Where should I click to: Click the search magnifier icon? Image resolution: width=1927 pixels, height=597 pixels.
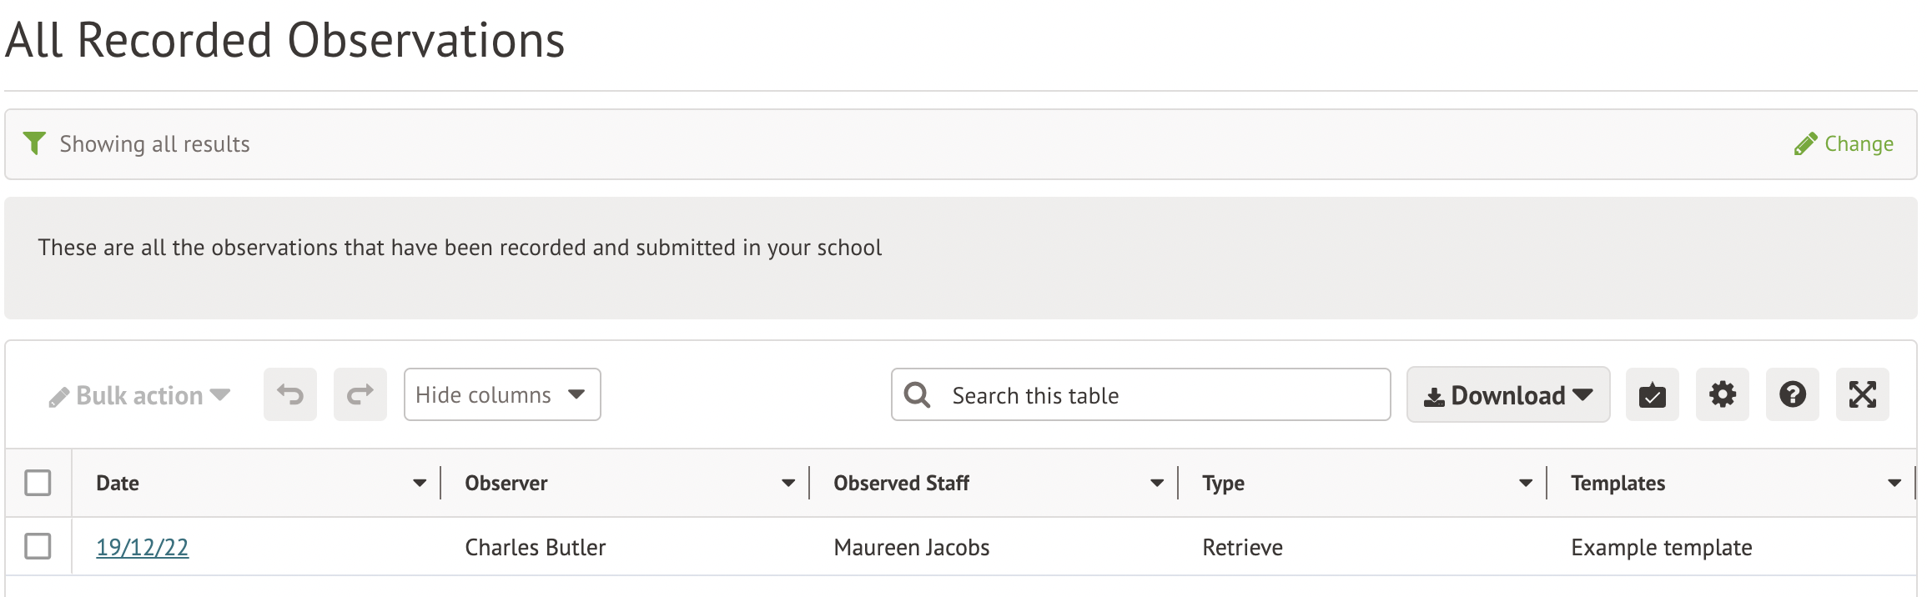[917, 395]
